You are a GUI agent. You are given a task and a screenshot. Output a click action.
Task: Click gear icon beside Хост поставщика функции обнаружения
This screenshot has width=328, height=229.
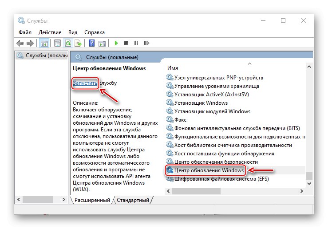coord(170,153)
